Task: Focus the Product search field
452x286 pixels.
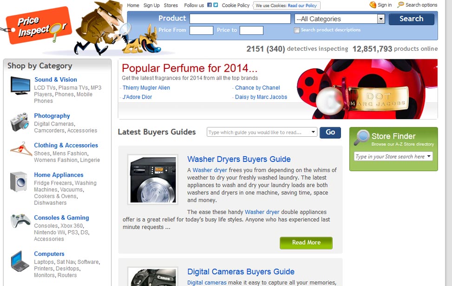Action: pyautogui.click(x=240, y=19)
